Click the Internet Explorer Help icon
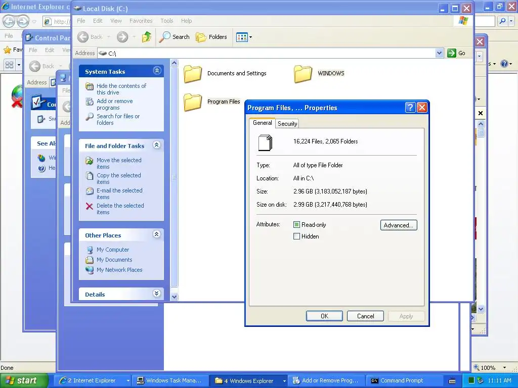This screenshot has width=518, height=388. point(504,63)
